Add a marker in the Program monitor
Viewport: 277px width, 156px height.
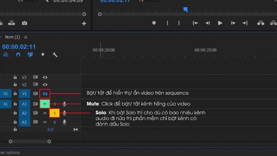pos(154,23)
